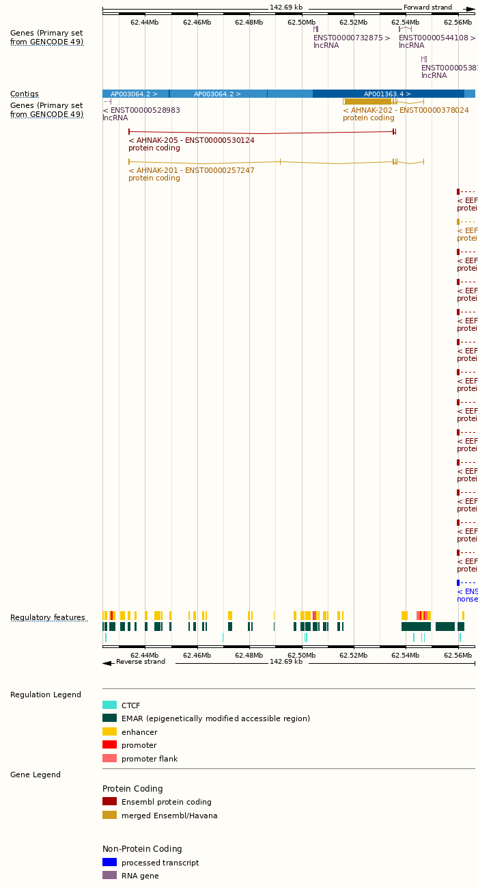
Task: Select the ENST00000732875 lncRNA label
Action: [352, 38]
